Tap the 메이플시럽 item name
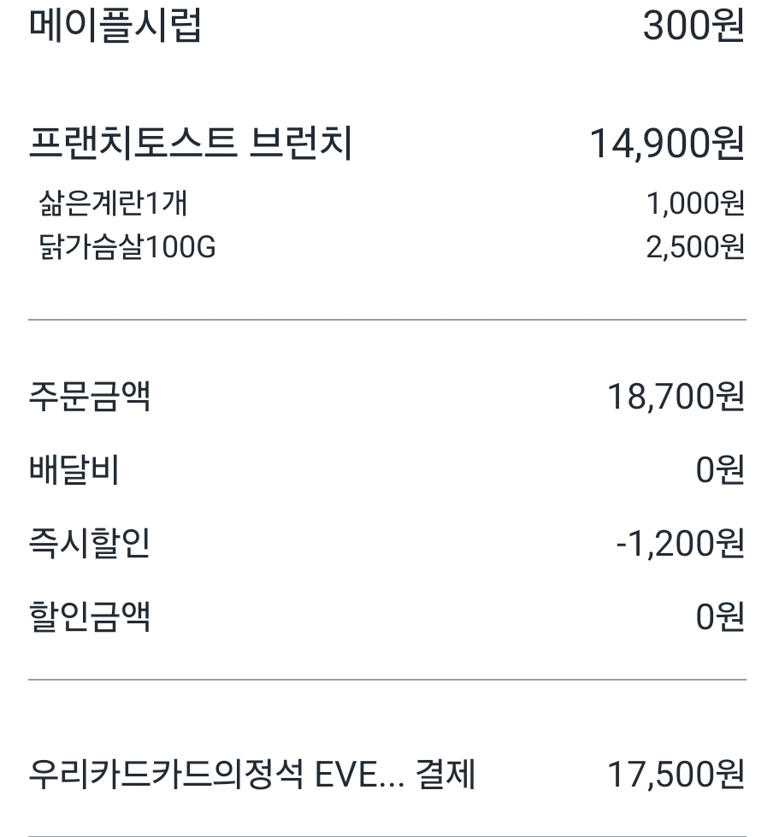The image size is (773, 837). click(115, 26)
